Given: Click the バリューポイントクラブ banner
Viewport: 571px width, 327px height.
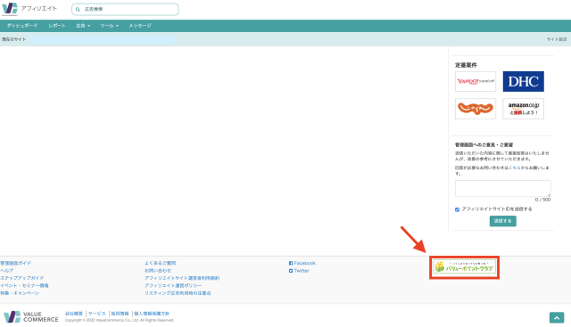Looking at the screenshot, I should click(464, 267).
